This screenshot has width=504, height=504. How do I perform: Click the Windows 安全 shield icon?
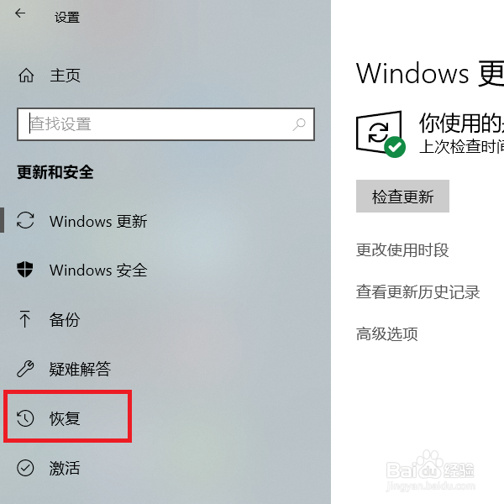pos(25,269)
